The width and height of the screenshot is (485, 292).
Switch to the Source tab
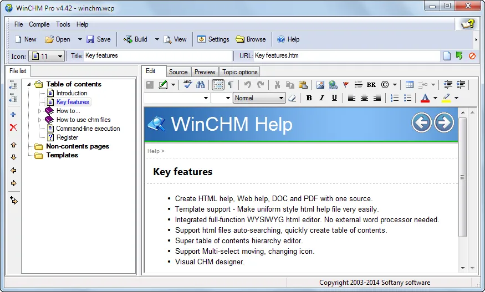[x=178, y=72]
